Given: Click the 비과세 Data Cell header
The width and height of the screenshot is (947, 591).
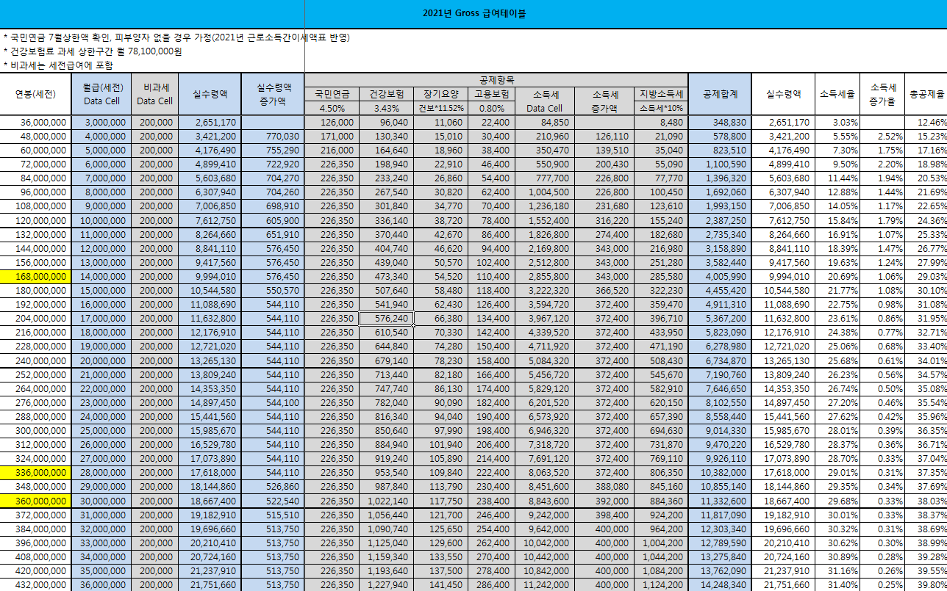Looking at the screenshot, I should pyautogui.click(x=155, y=94).
